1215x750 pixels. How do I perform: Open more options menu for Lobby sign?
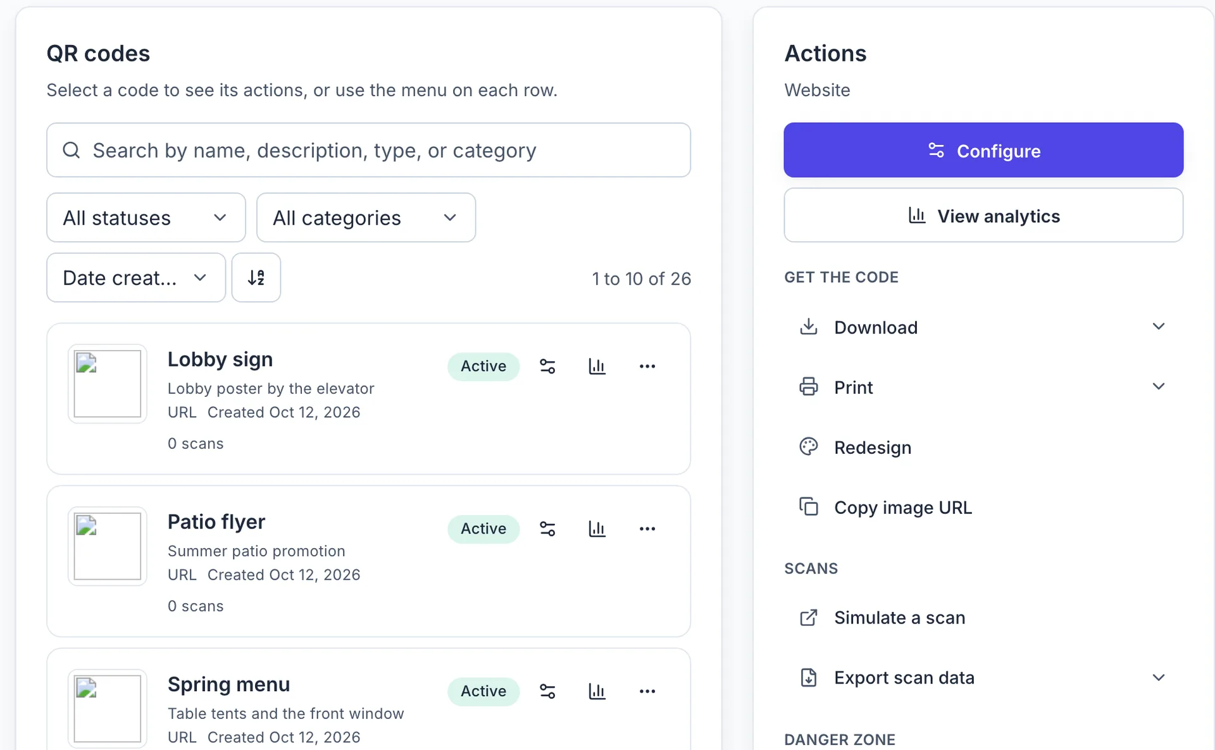pos(647,366)
